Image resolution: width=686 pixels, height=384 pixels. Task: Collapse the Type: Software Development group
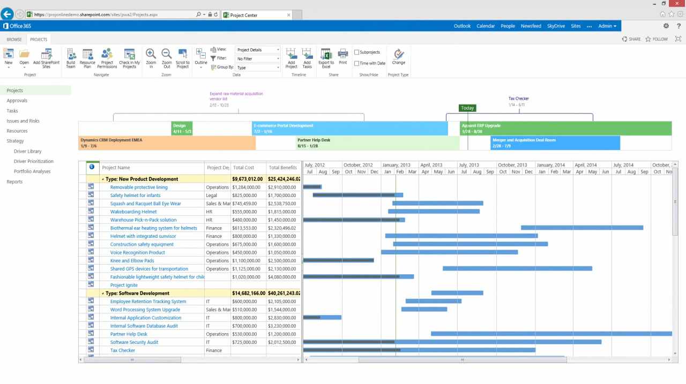(x=103, y=293)
